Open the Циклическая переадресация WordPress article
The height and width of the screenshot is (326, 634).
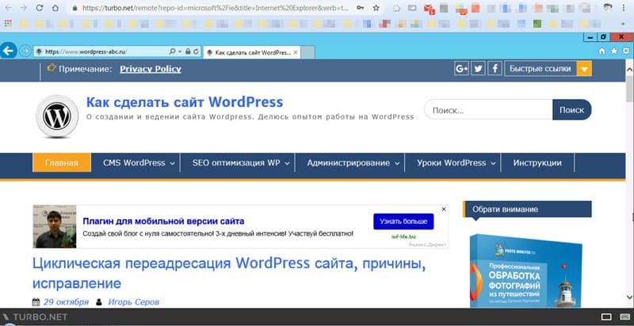(x=229, y=273)
